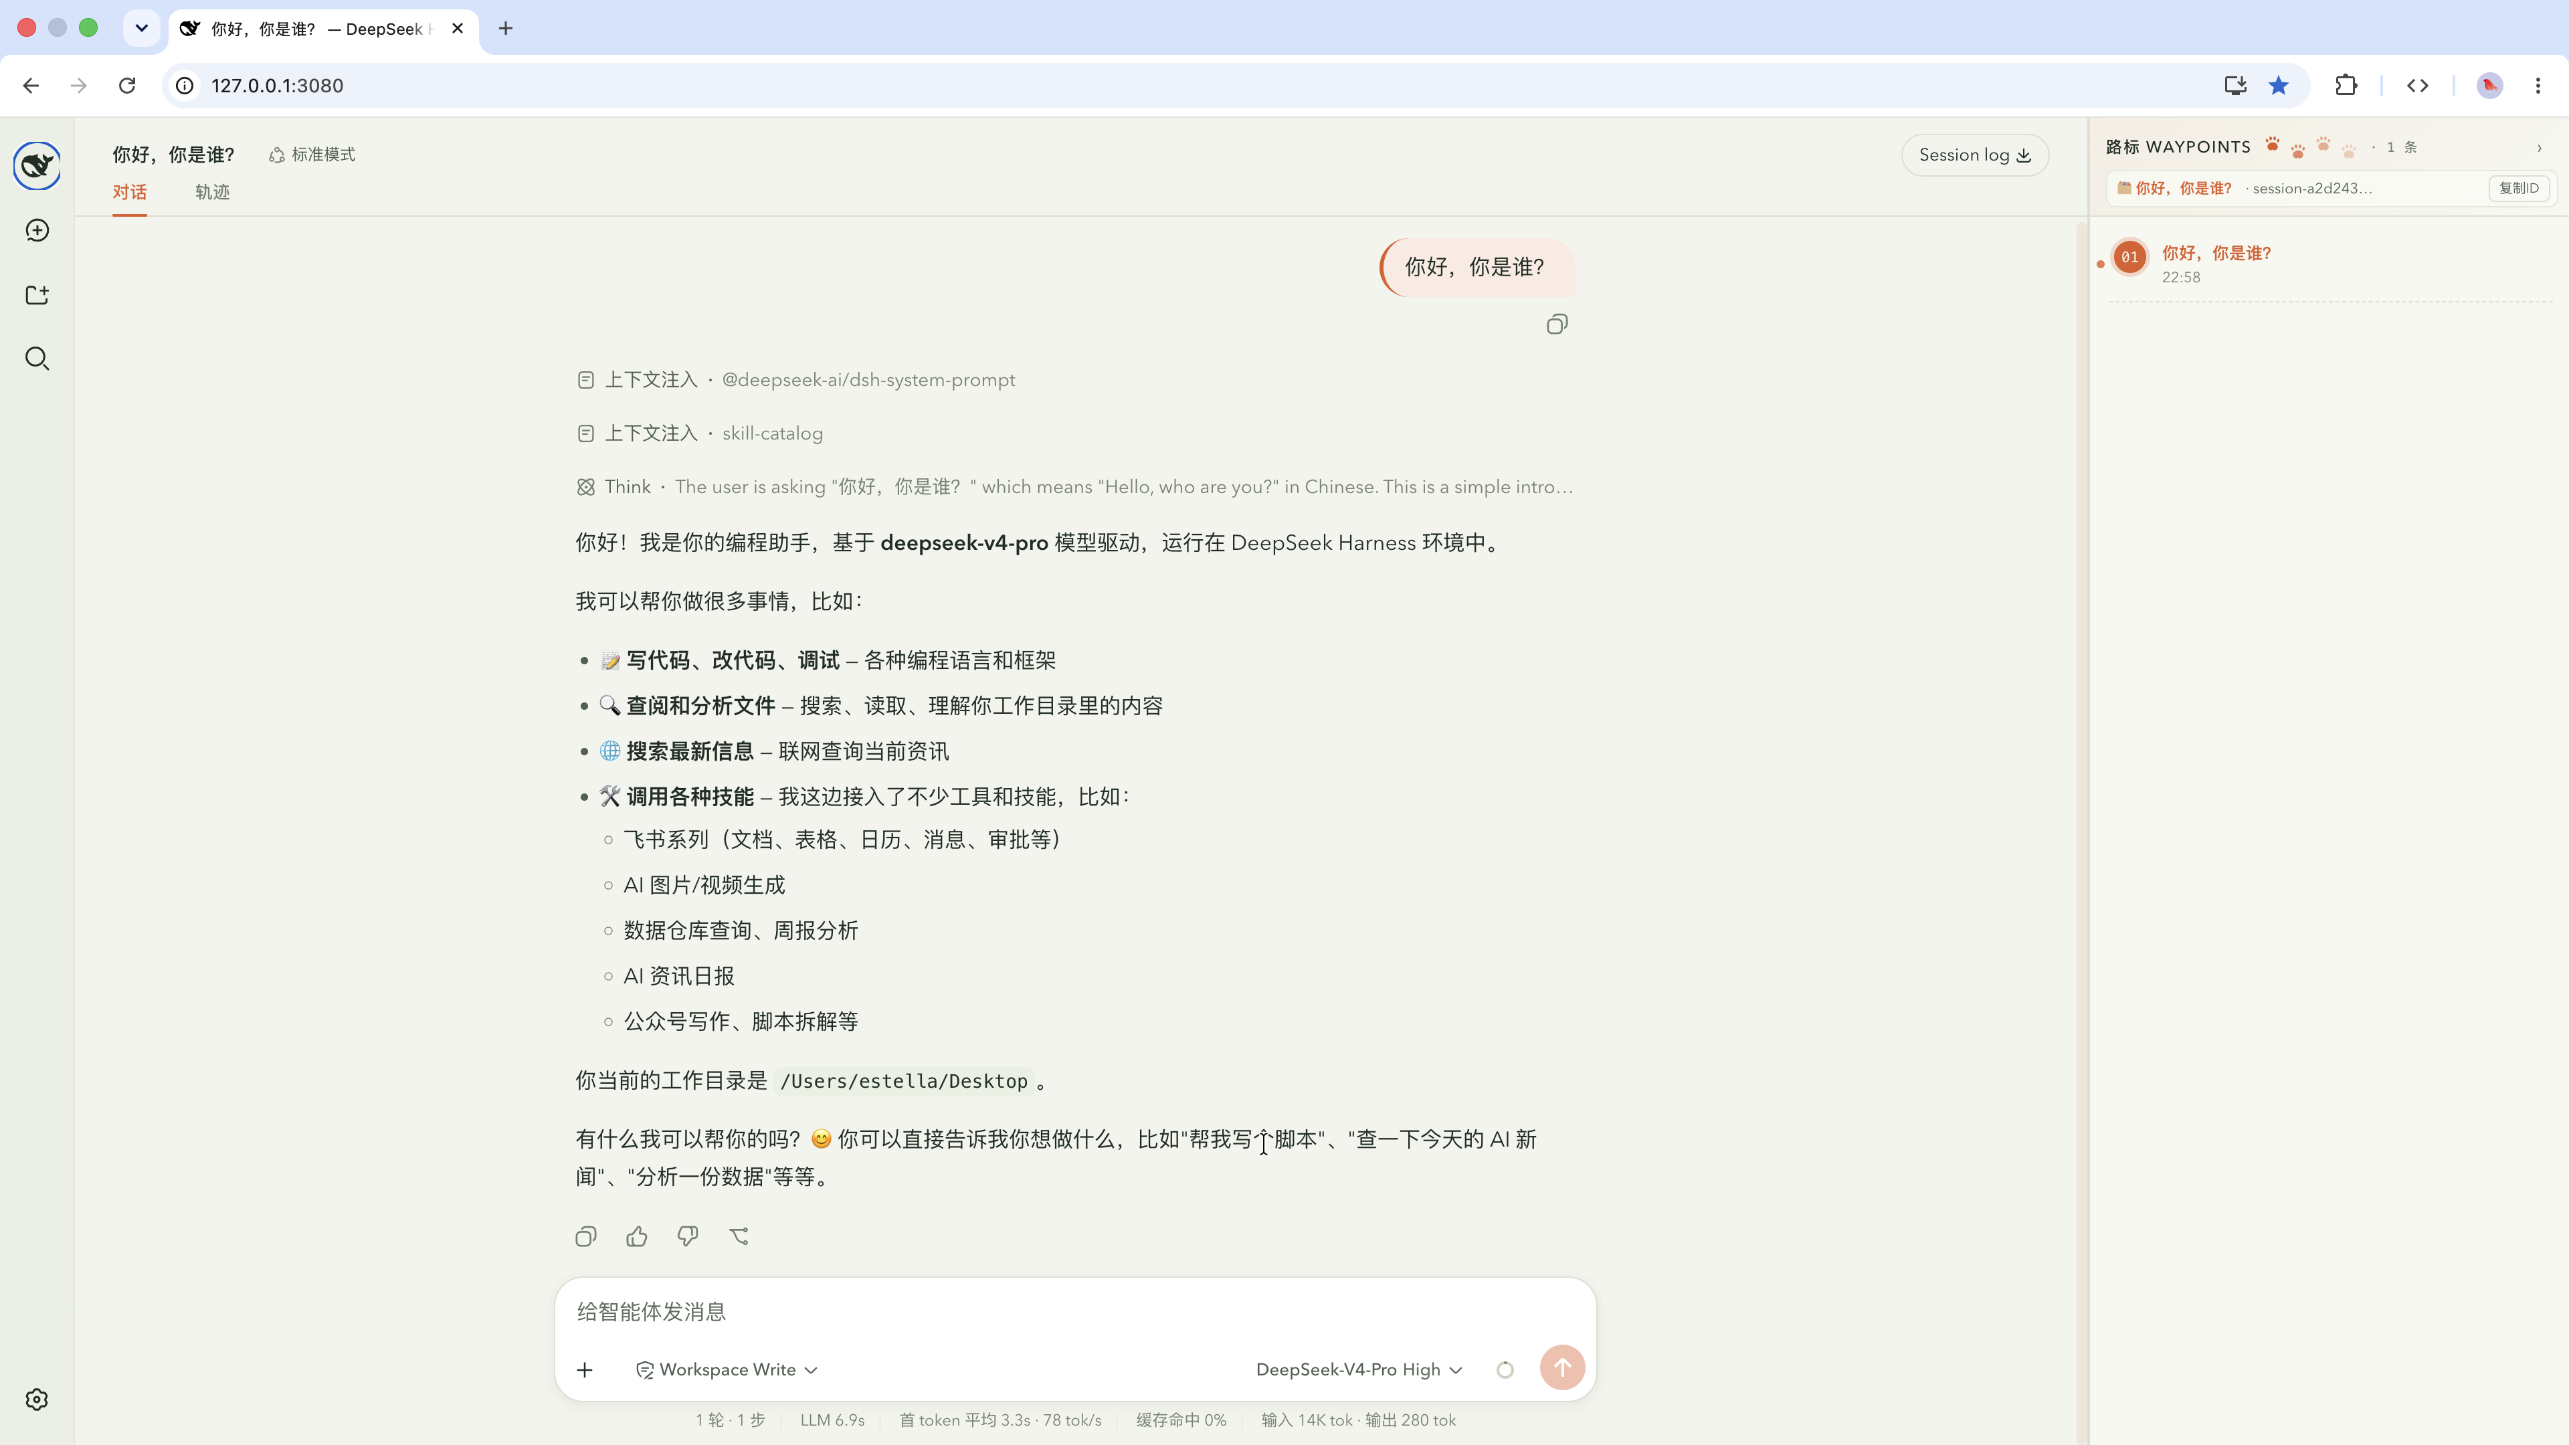
Task: Click the 路标 WAYPOINTS header
Action: pyautogui.click(x=2178, y=148)
